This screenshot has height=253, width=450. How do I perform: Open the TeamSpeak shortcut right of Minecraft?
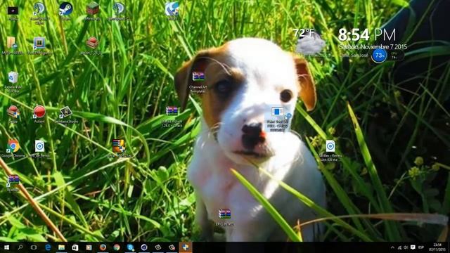(x=119, y=11)
